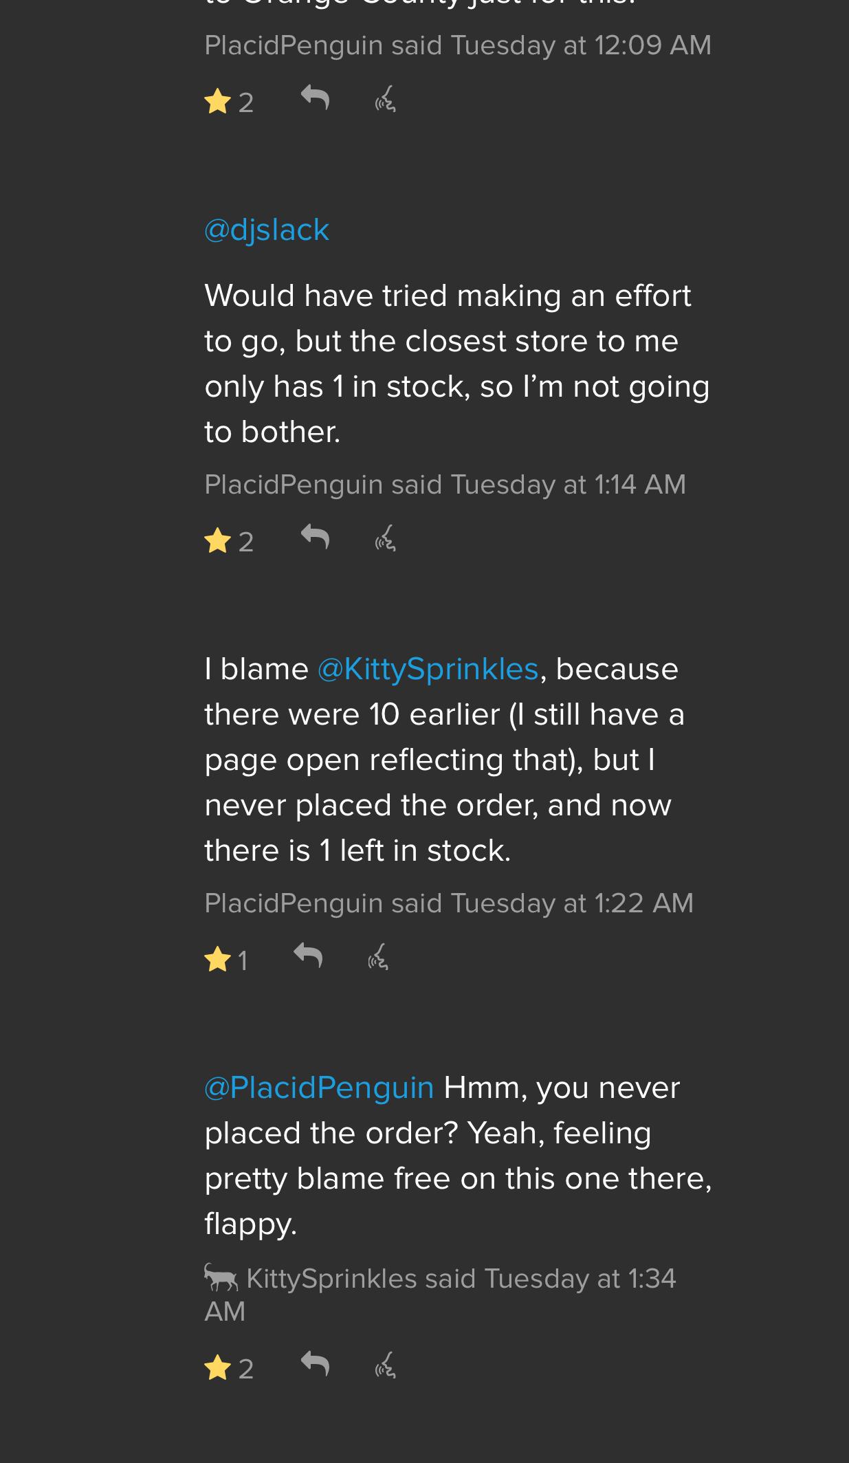The width and height of the screenshot is (849, 1463).
Task: Reply to KittySprinkles' 1:34 AM comment
Action: click(316, 1365)
